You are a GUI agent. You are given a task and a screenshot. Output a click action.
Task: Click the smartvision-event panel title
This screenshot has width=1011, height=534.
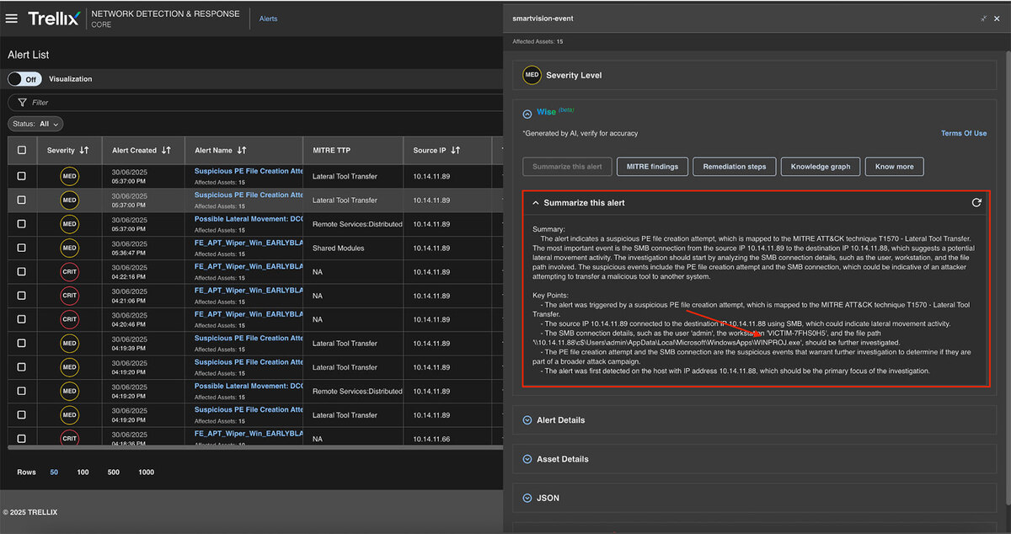pyautogui.click(x=543, y=19)
